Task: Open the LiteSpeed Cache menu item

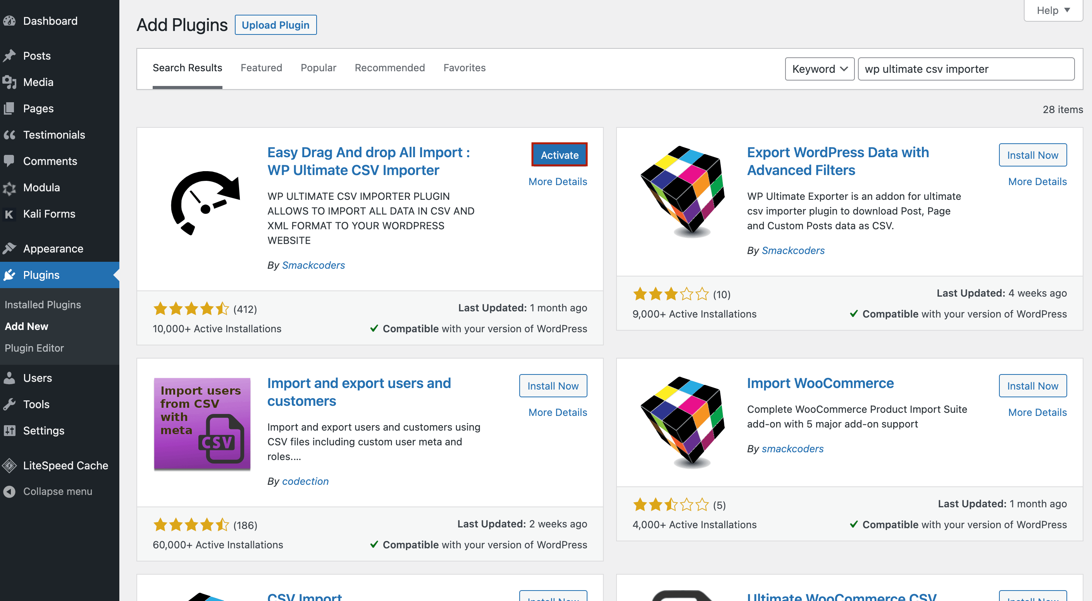Action: tap(60, 465)
